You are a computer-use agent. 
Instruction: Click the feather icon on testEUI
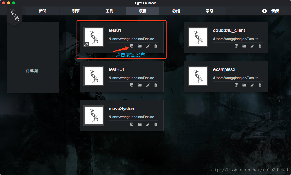[x=148, y=85]
